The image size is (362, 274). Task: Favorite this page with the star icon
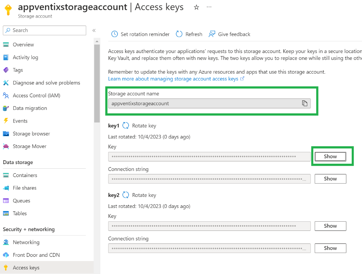tap(196, 7)
